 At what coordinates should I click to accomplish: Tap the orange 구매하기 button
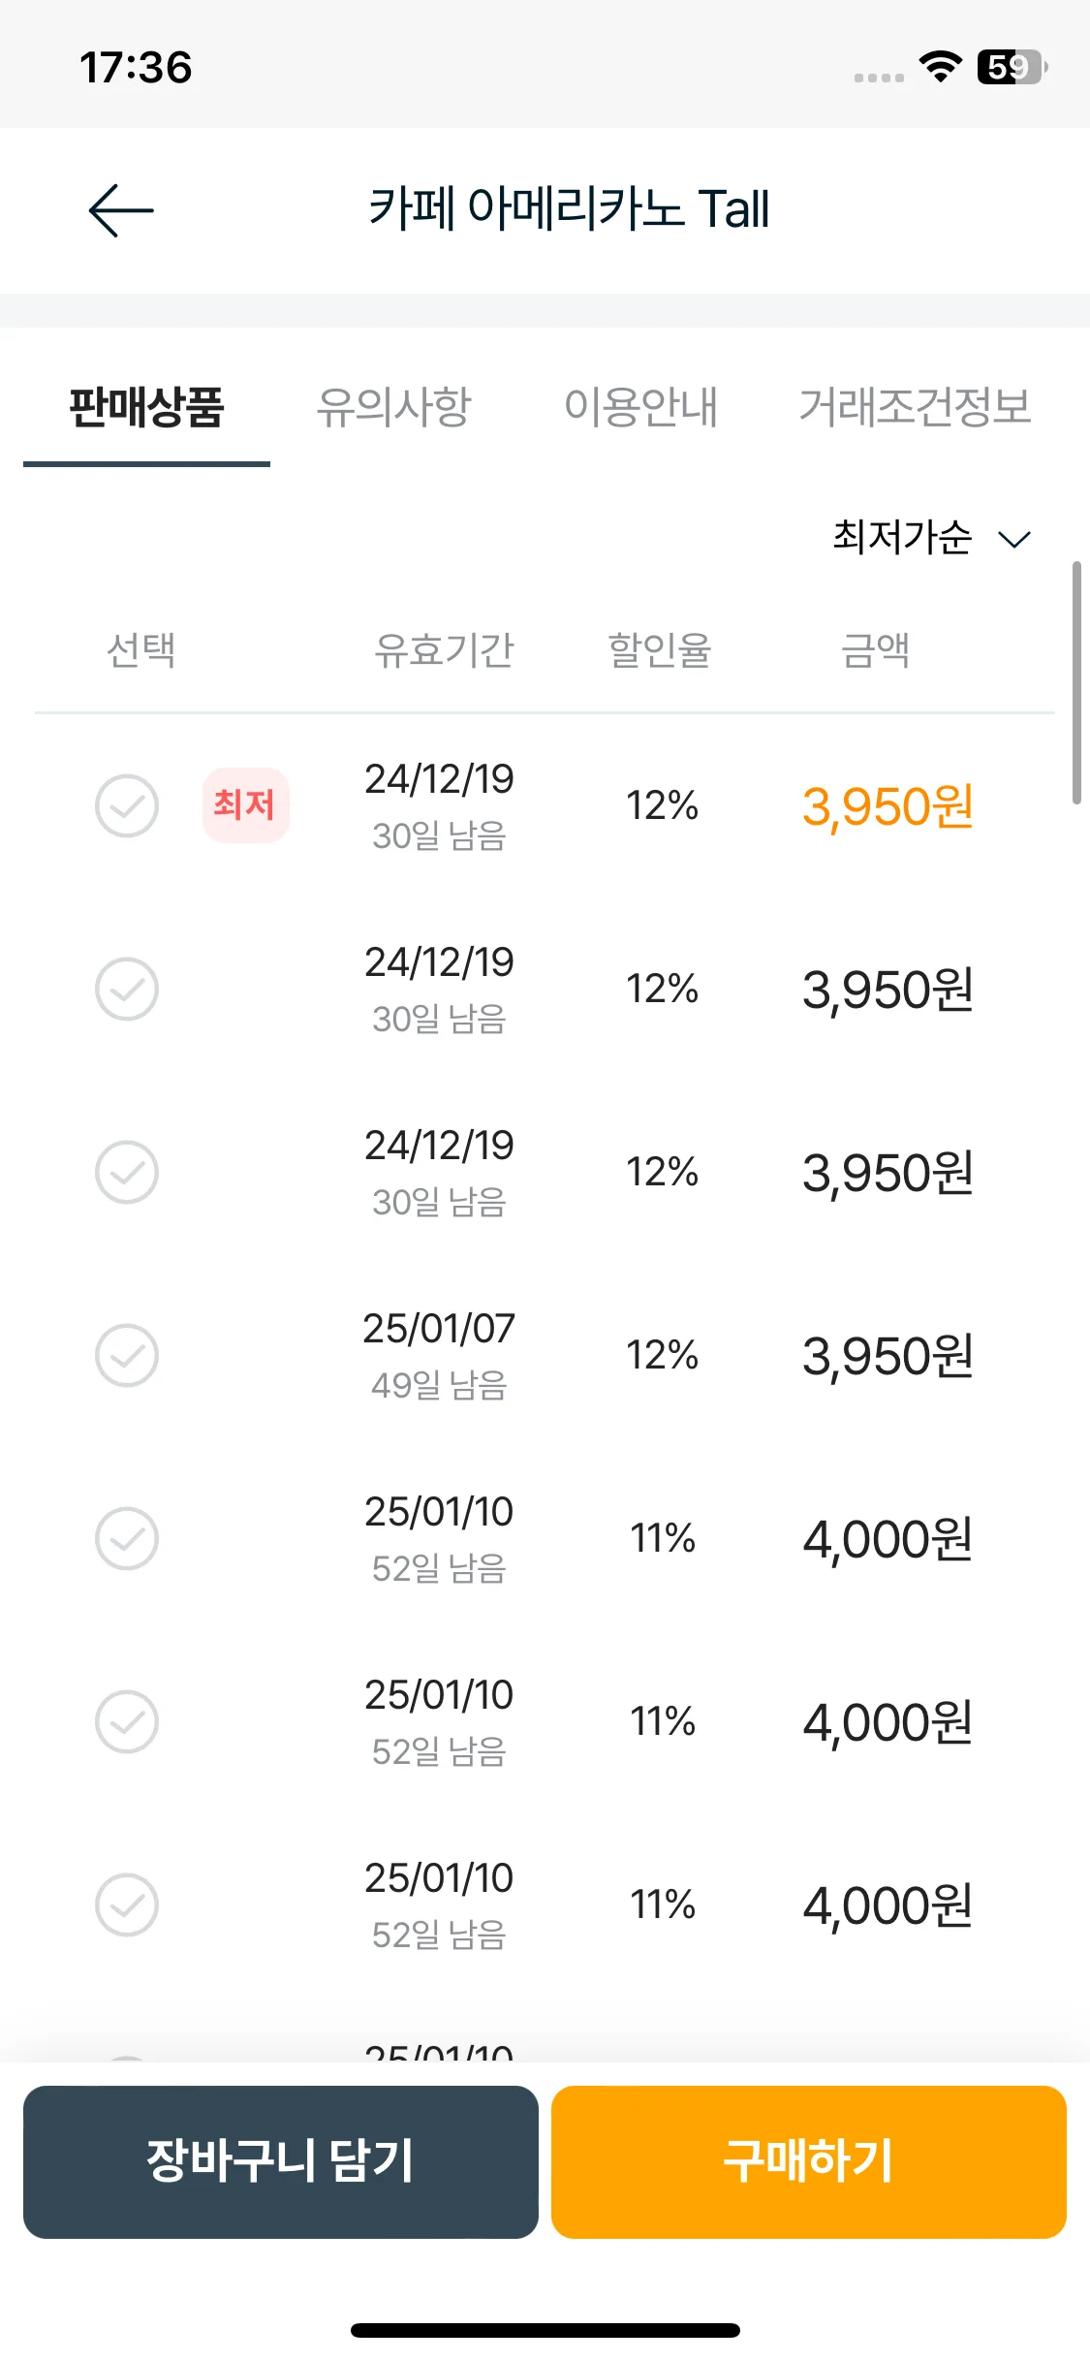(809, 2161)
